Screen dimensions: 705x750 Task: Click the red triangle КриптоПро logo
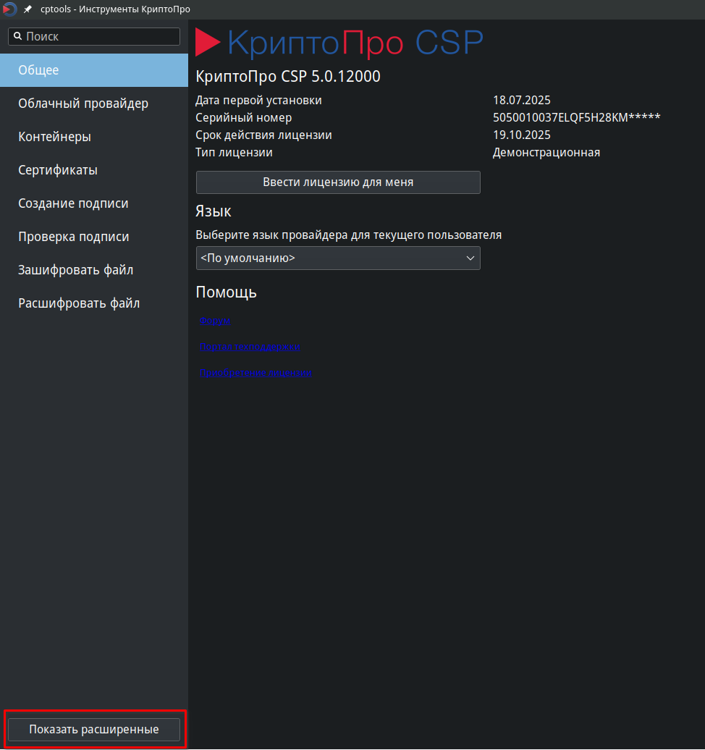point(208,43)
